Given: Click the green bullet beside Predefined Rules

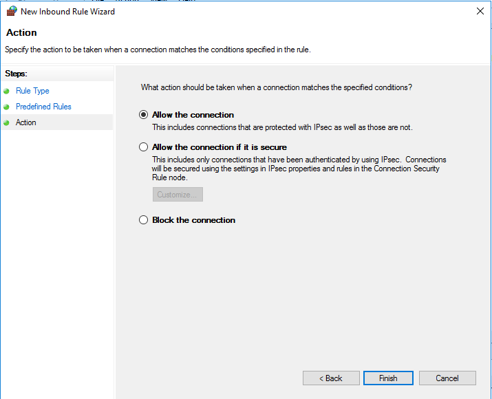Looking at the screenshot, I should pyautogui.click(x=7, y=107).
